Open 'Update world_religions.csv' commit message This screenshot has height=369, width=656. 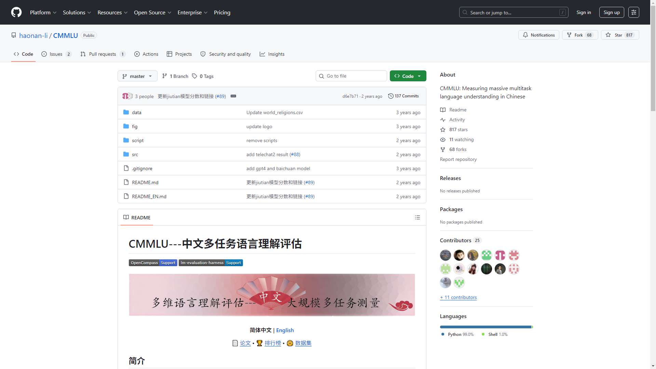coord(274,112)
